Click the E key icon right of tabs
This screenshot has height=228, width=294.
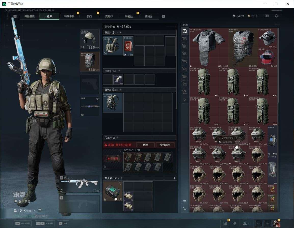[164, 16]
